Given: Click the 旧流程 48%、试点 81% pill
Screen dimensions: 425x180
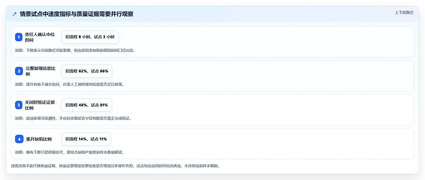Looking at the screenshot, I should click(x=87, y=105).
